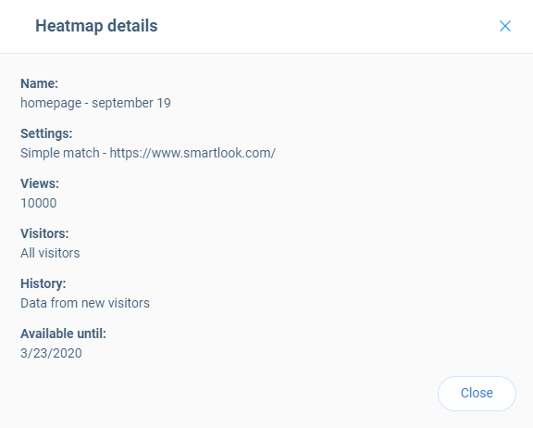Click the Close button
This screenshot has width=533, height=428.
pos(477,394)
